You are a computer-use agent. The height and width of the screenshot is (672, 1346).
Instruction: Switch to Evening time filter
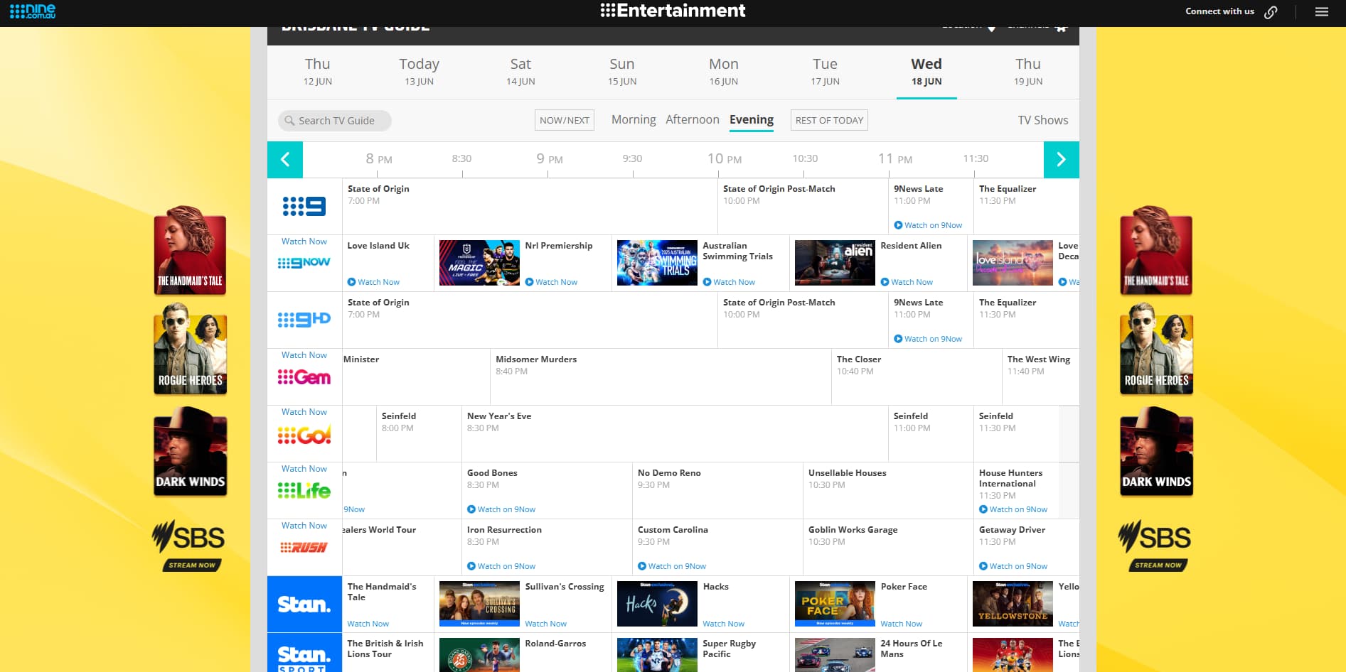752,119
